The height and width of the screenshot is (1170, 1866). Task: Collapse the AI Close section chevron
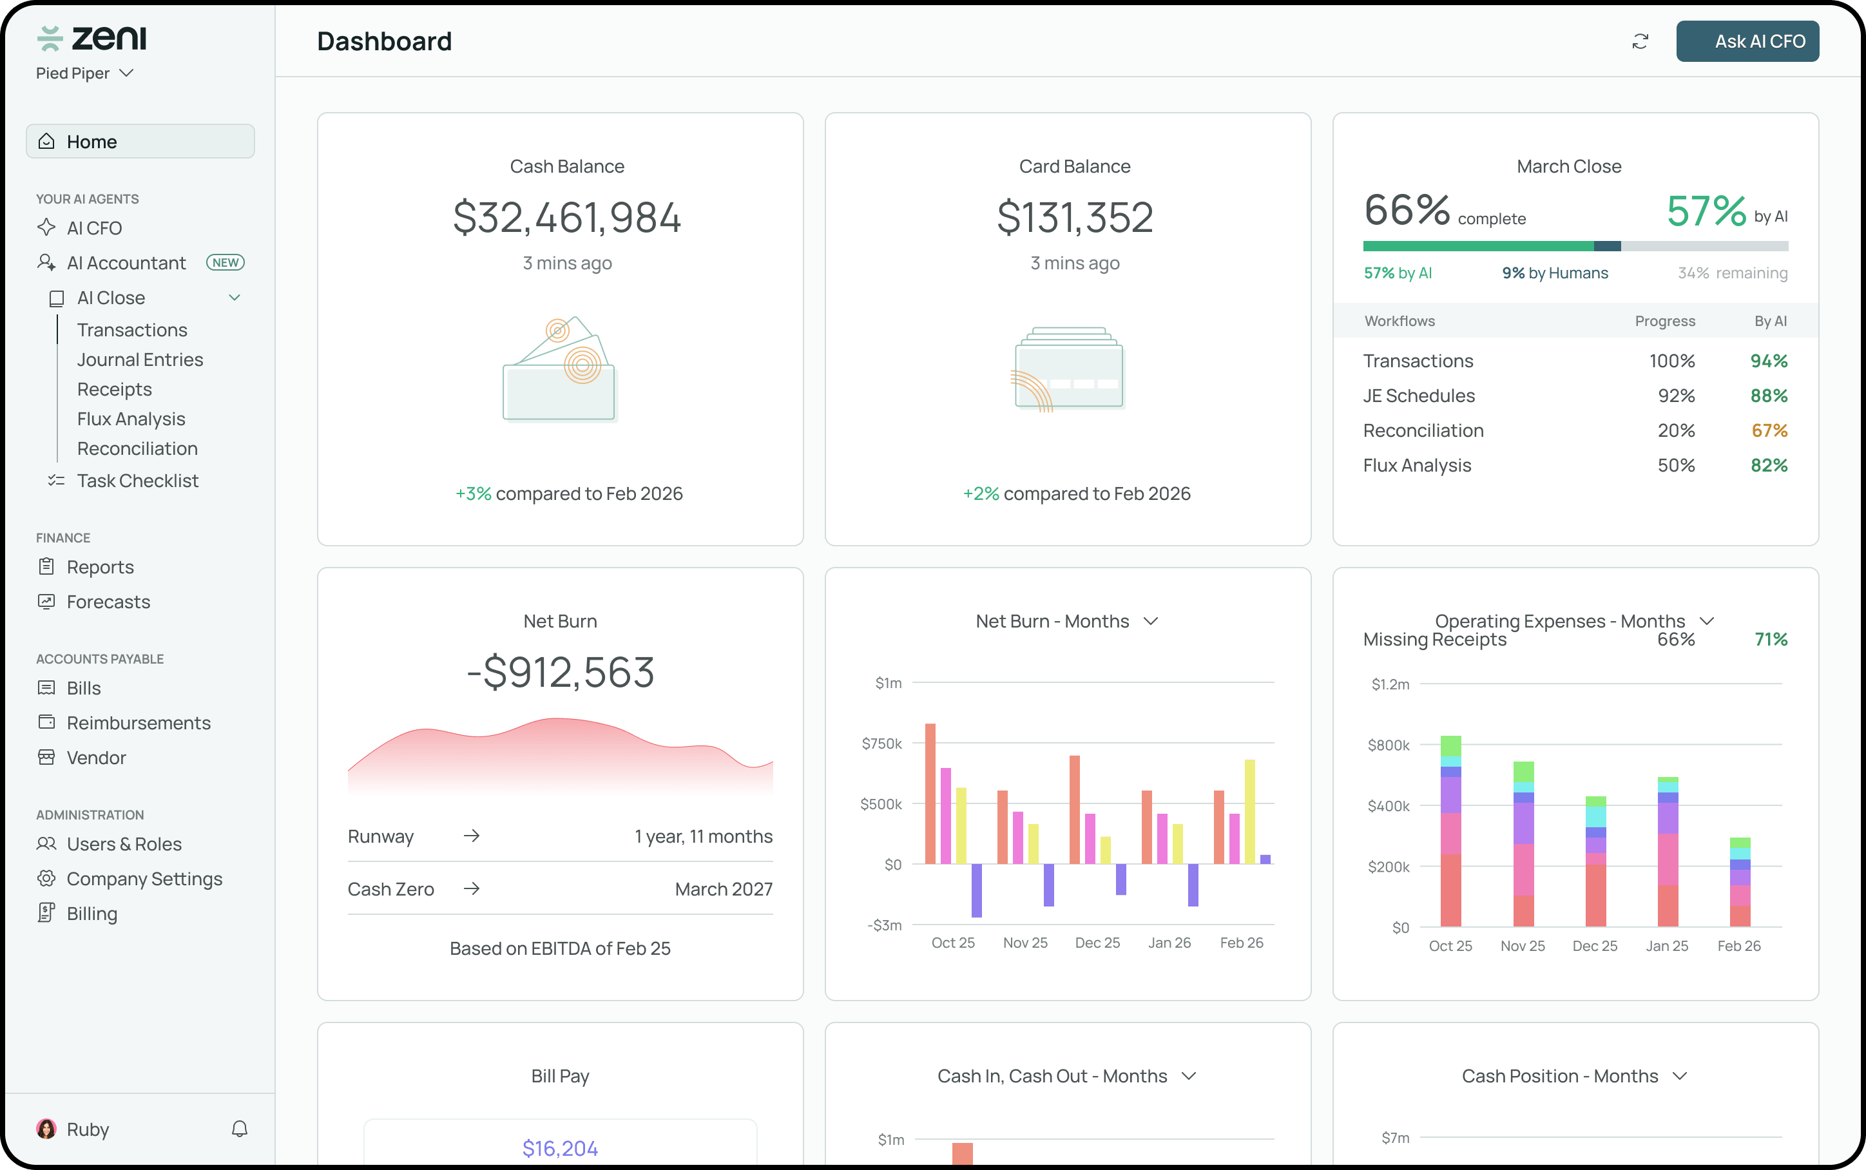235,298
